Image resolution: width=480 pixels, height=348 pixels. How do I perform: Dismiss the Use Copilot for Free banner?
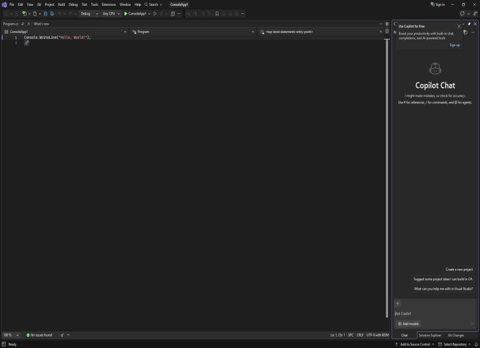coord(459,27)
